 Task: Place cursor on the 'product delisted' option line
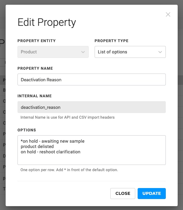pyautogui.click(x=37, y=147)
